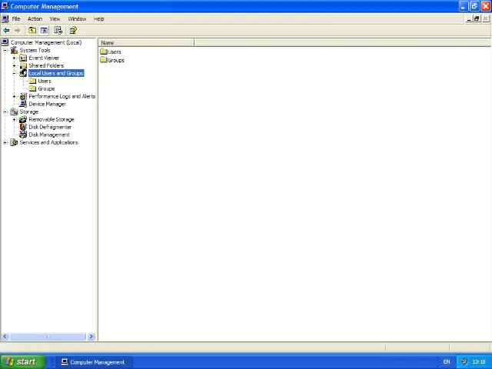Select 'Device Manager' text in tree
Image resolution: width=492 pixels, height=369 pixels.
click(48, 104)
